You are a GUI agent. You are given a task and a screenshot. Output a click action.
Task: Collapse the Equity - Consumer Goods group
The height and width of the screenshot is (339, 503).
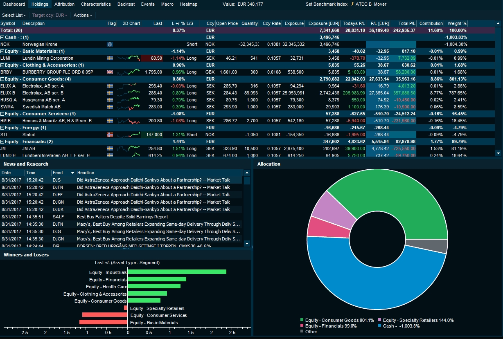click(x=3, y=79)
